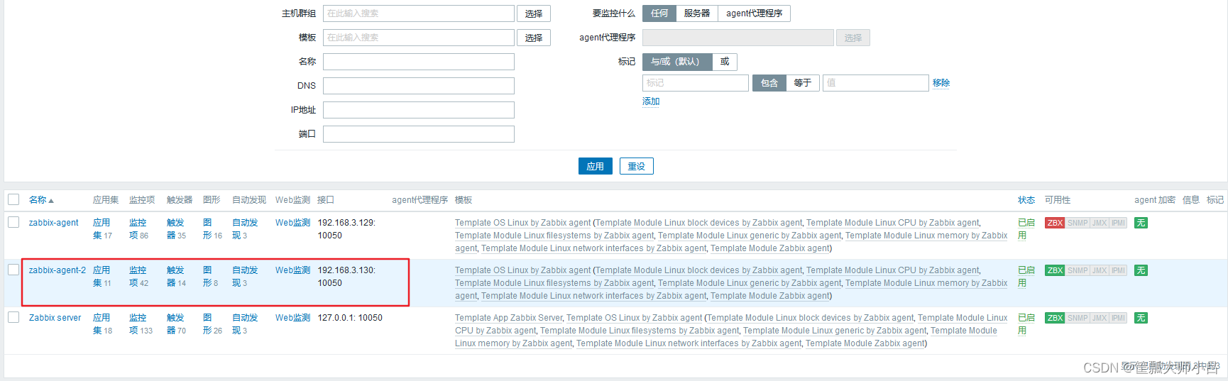
Task: Click the 主机群组 search field
Action: pos(419,13)
